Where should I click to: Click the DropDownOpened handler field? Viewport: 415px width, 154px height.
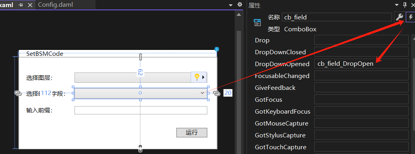click(361, 64)
